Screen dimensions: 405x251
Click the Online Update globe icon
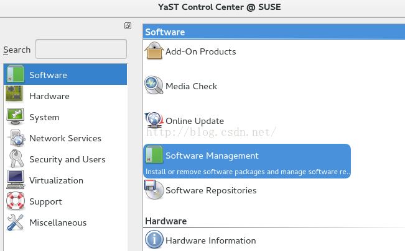click(154, 120)
